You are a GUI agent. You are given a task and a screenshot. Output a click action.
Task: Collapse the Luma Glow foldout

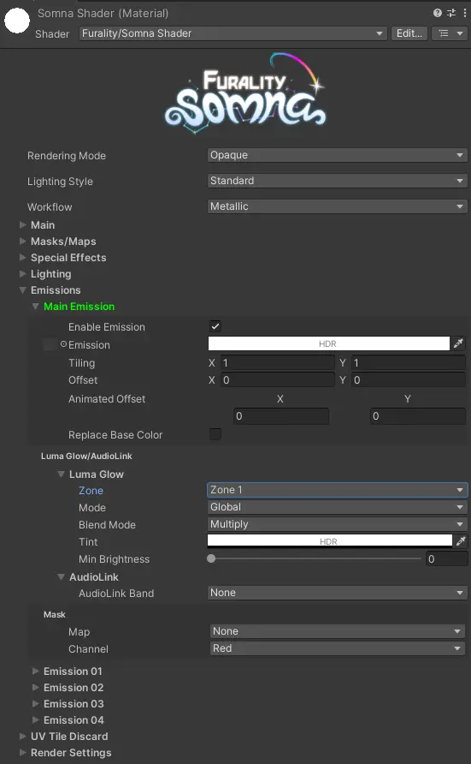[61, 475]
